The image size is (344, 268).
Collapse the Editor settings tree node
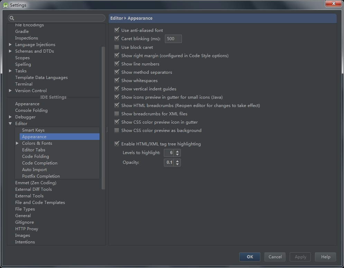pos(10,124)
